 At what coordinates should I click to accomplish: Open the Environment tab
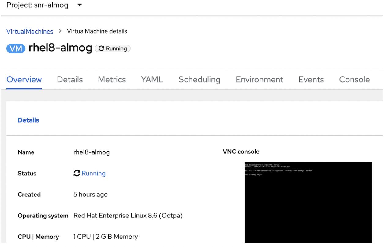point(260,80)
